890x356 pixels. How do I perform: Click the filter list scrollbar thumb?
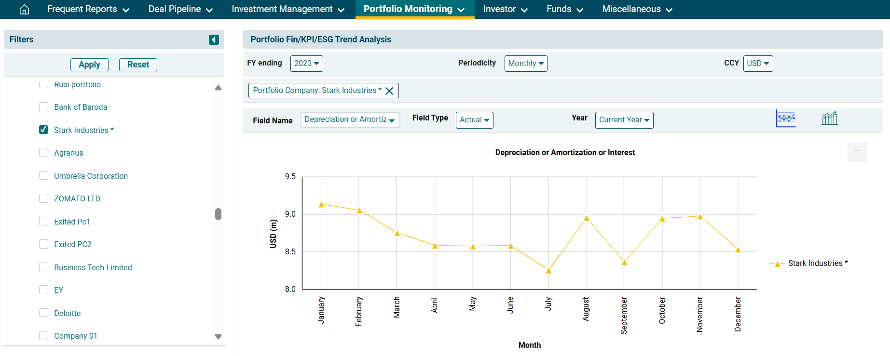[x=218, y=214]
